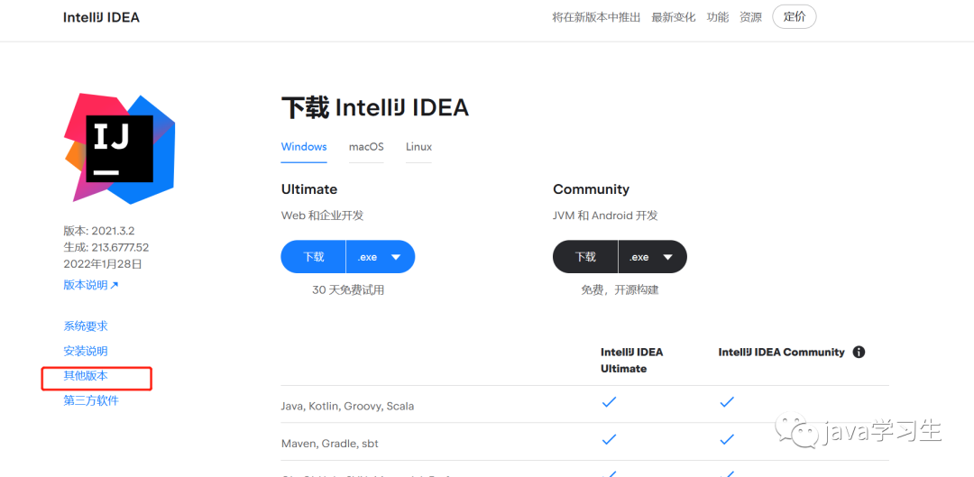Viewport: 974px width, 477px height.
Task: Open the 安装说明 link
Action: [x=86, y=351]
